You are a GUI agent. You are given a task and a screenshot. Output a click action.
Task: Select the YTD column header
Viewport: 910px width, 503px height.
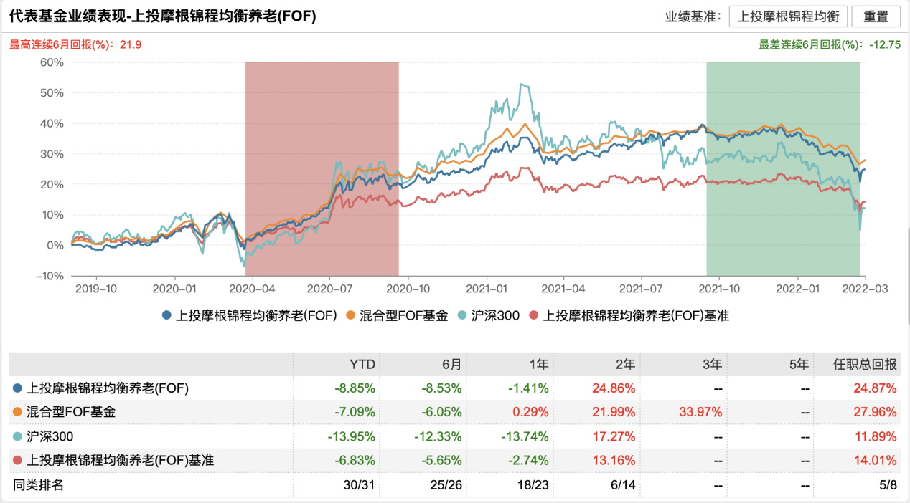pyautogui.click(x=361, y=365)
